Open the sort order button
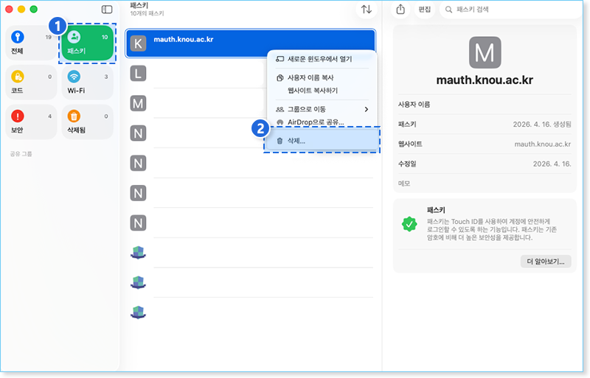This screenshot has height=378, width=590. click(x=366, y=10)
